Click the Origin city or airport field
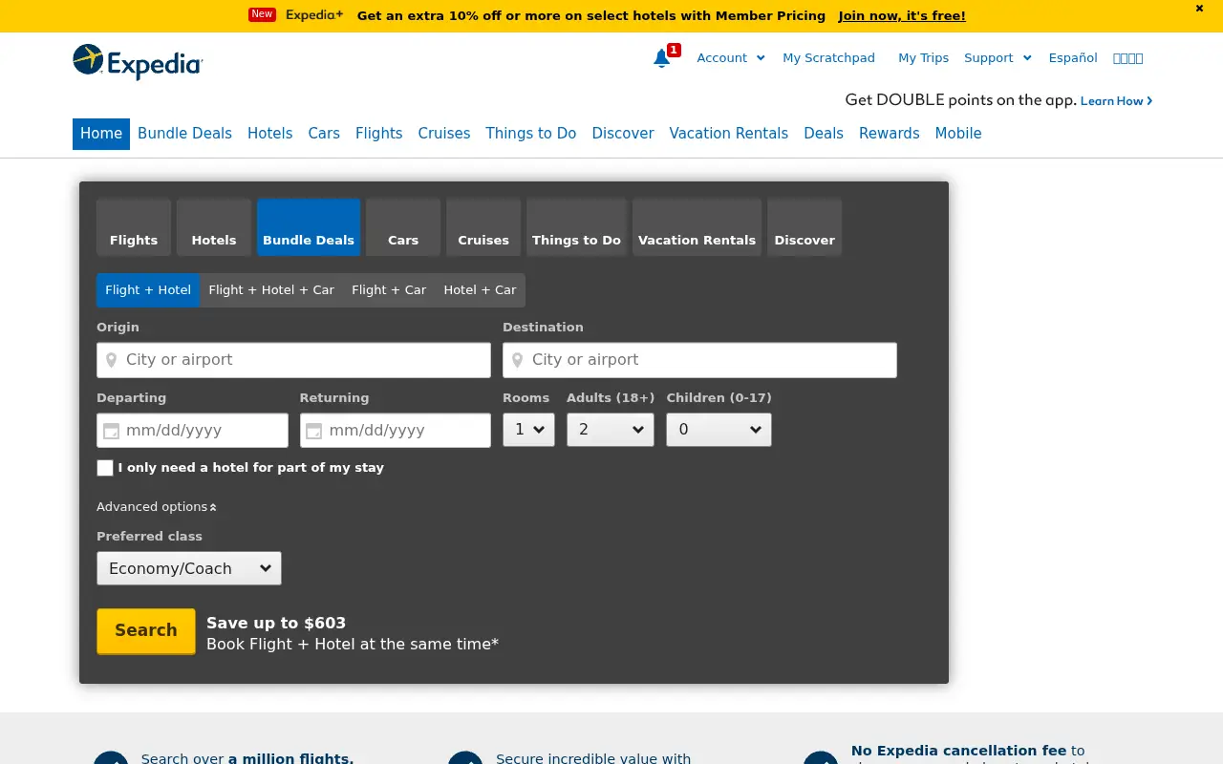This screenshot has width=1223, height=764. [293, 360]
